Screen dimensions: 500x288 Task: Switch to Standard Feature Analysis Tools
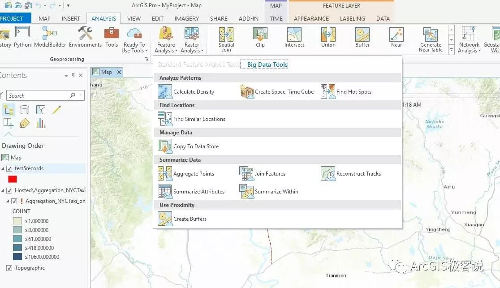198,64
